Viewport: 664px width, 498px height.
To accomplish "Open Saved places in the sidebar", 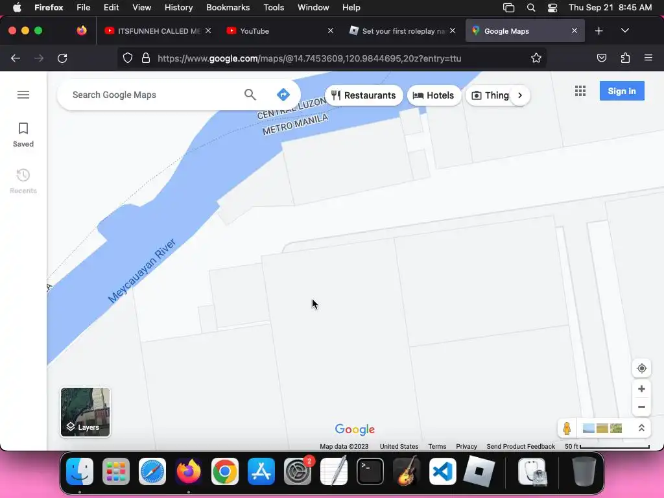I will 23,135.
